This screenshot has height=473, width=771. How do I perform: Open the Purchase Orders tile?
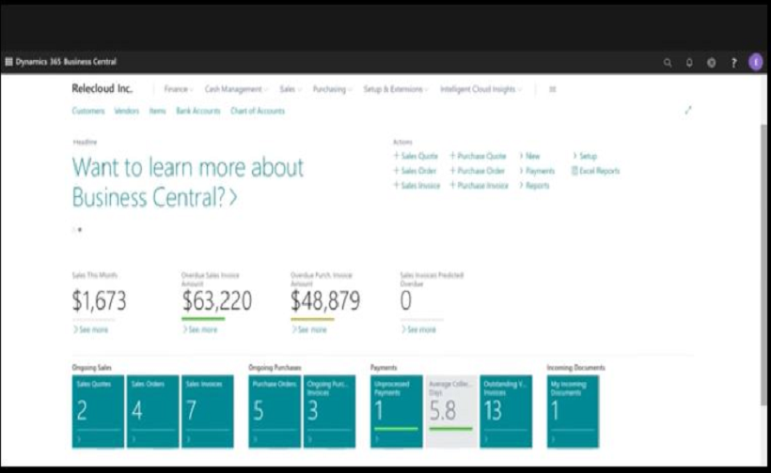pyautogui.click(x=275, y=412)
